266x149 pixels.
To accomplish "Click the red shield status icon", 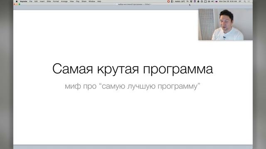I will (168, 1).
